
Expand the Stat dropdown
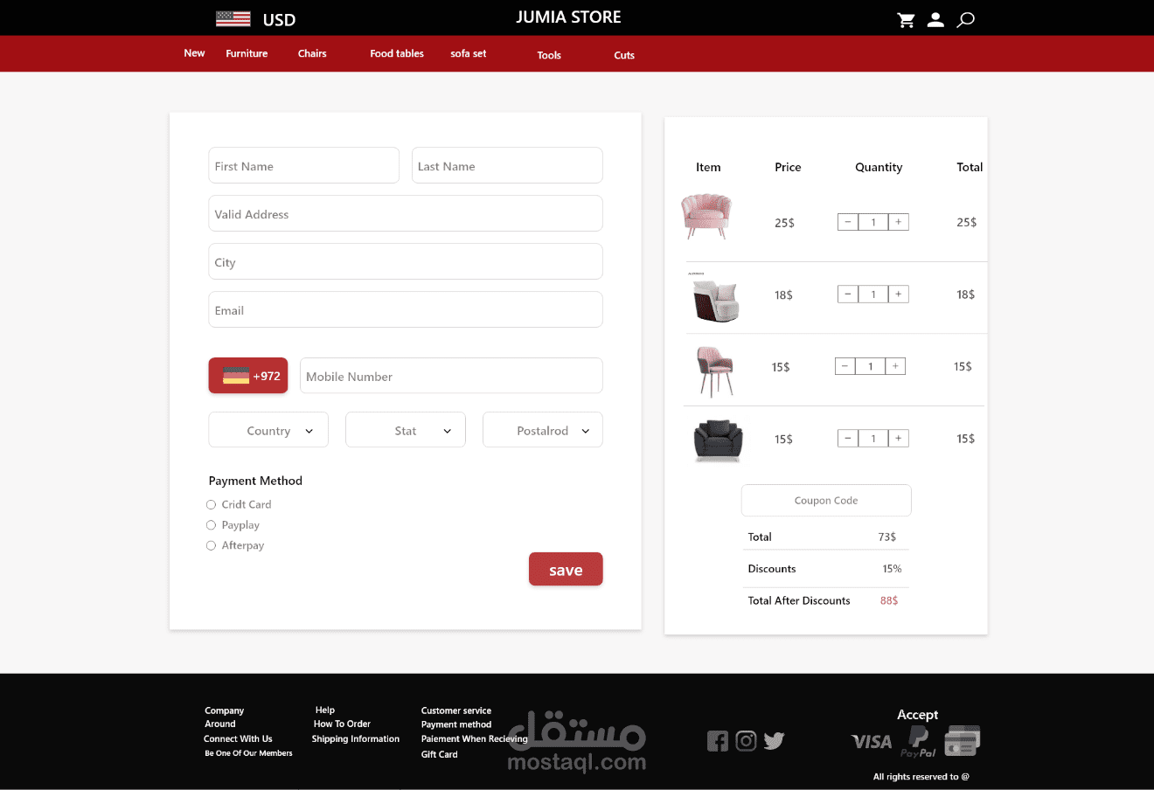click(406, 430)
